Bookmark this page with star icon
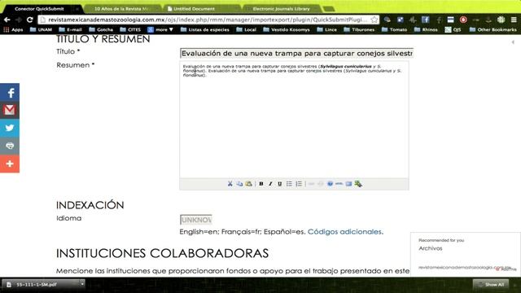This screenshot has width=521, height=293. click(374, 20)
